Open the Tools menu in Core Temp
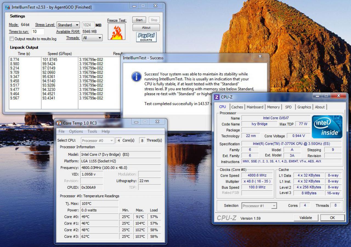 point(92,131)
